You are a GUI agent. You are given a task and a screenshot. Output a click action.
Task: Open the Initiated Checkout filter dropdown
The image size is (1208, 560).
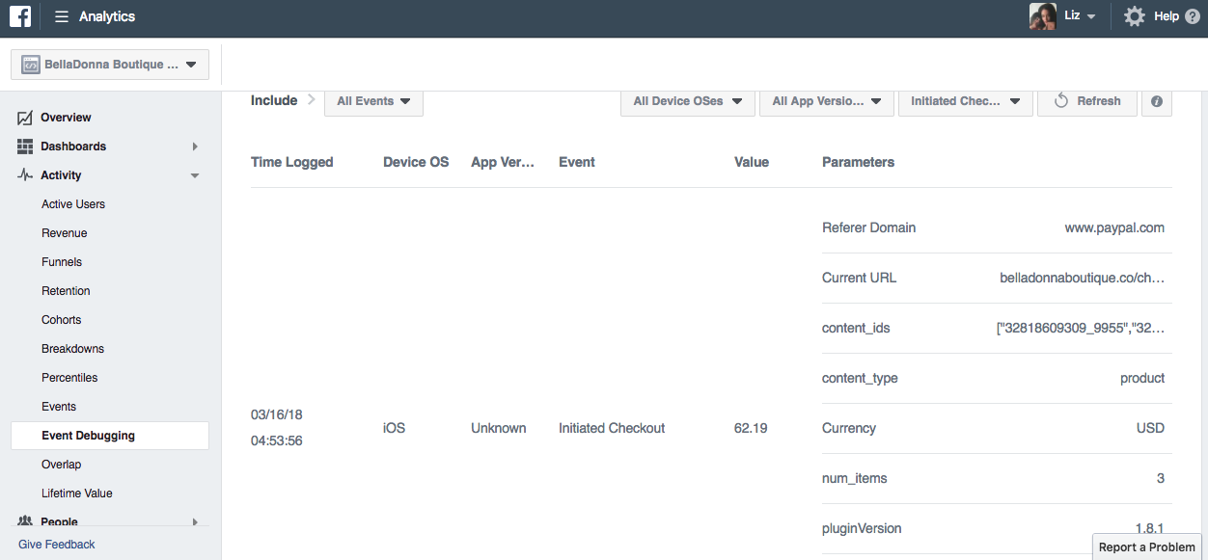[965, 101]
